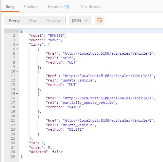
Task: Open the JSON format dropdown
Action: click(x=80, y=20)
